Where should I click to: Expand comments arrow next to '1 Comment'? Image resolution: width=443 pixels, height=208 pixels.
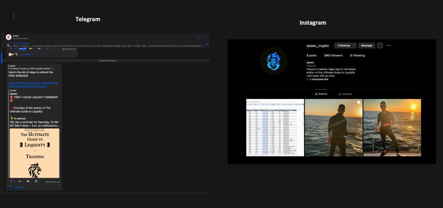click(x=60, y=187)
